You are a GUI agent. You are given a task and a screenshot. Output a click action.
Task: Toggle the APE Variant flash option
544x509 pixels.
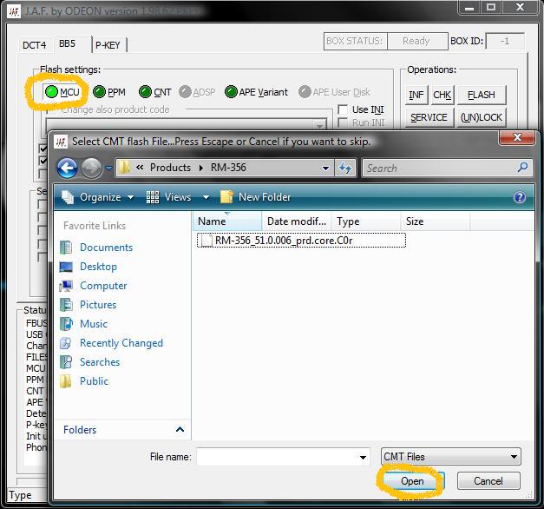tap(257, 92)
